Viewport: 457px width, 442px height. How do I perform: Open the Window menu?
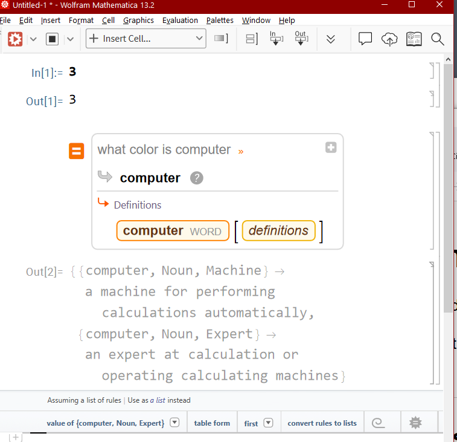[x=256, y=20]
